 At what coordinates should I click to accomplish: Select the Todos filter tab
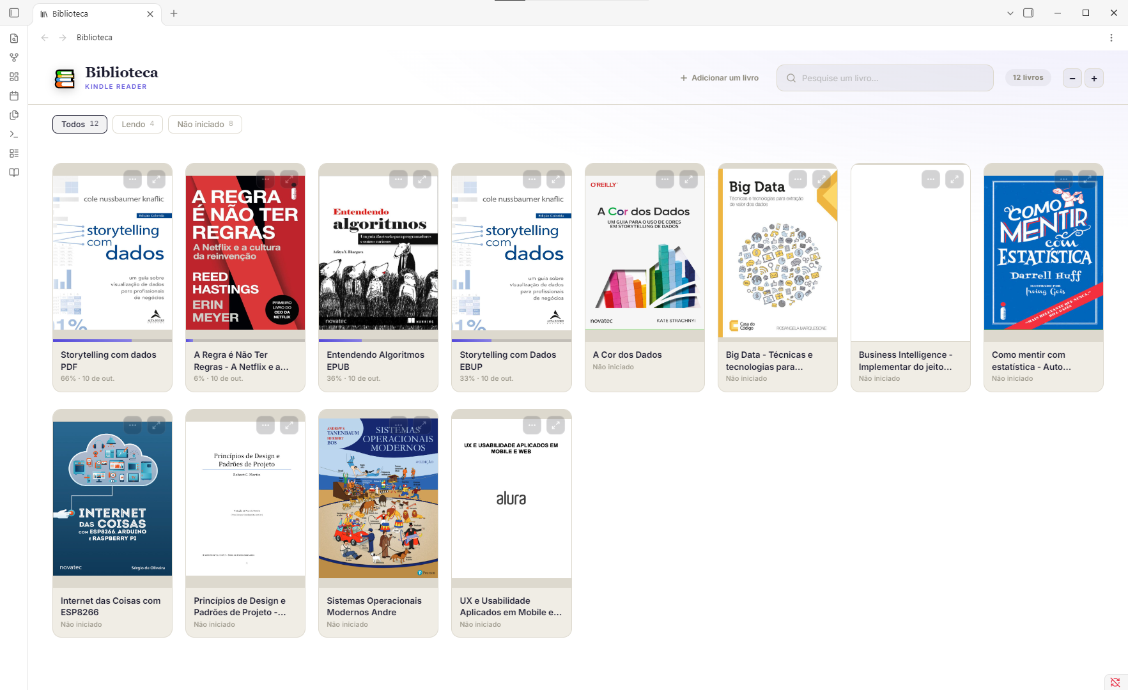[x=80, y=124]
